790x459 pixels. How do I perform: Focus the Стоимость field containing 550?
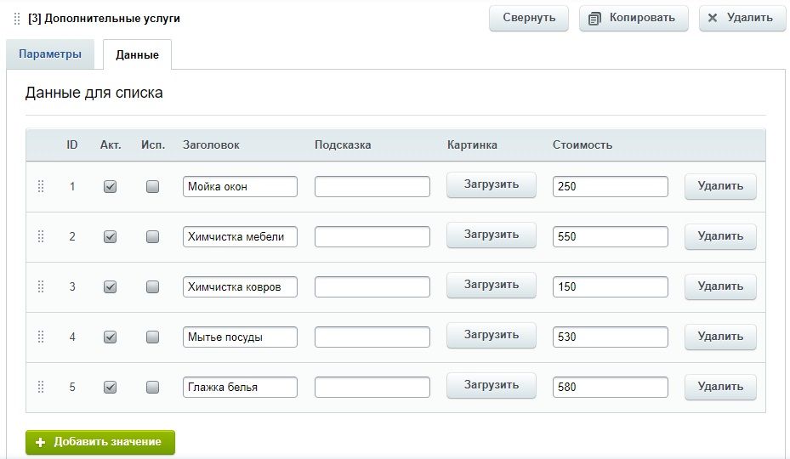point(610,237)
